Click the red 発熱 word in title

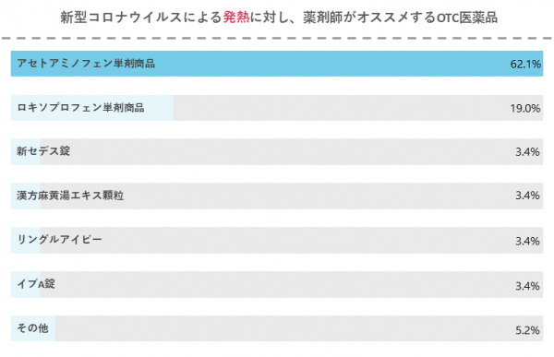tap(236, 17)
